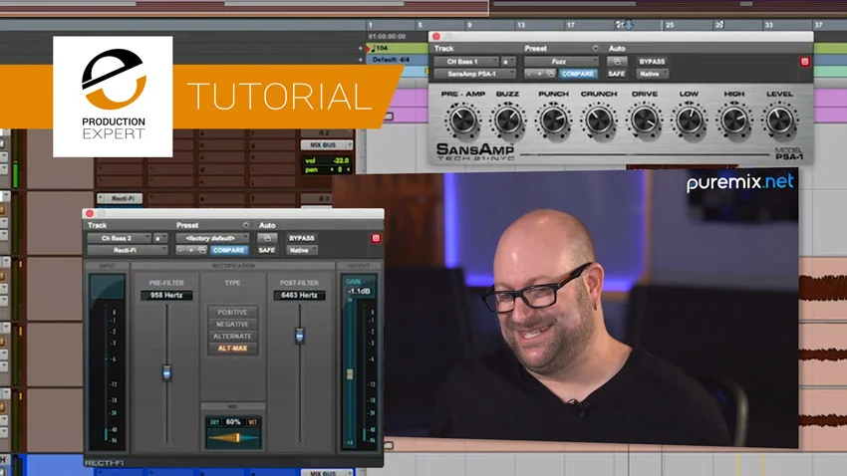Click the tempo 104 marker
This screenshot has width=847, height=476.
379,48
